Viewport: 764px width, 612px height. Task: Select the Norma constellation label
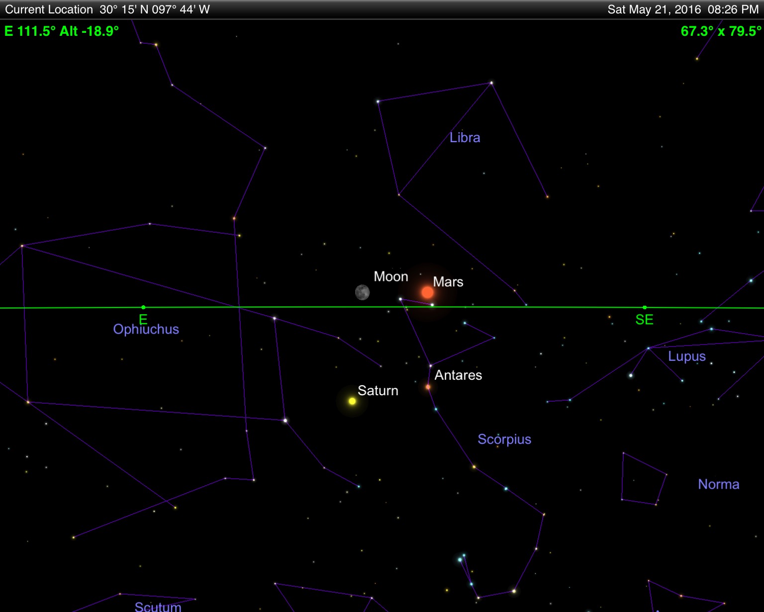coord(719,484)
